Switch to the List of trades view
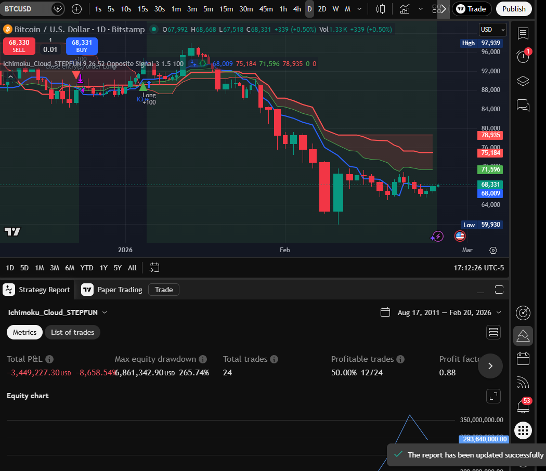This screenshot has width=546, height=471. click(x=72, y=332)
